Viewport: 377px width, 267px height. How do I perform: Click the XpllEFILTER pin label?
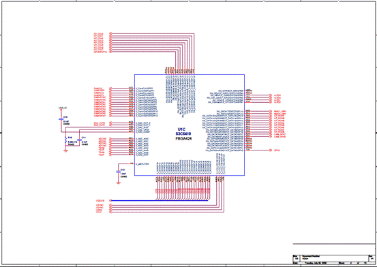point(142,164)
